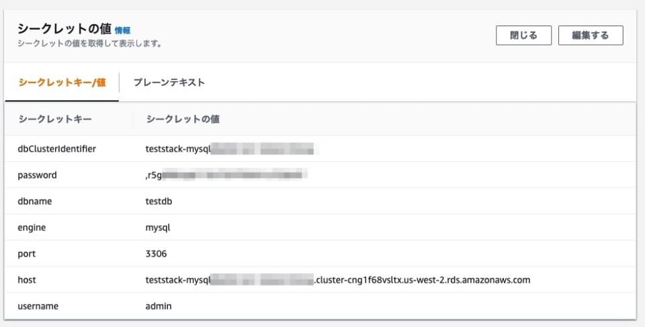Click the mysql engine value
This screenshot has width=645, height=327.
click(x=158, y=228)
